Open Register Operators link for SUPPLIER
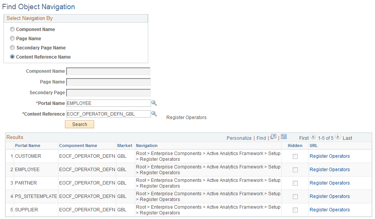The height and width of the screenshot is (219, 375). tap(330, 209)
